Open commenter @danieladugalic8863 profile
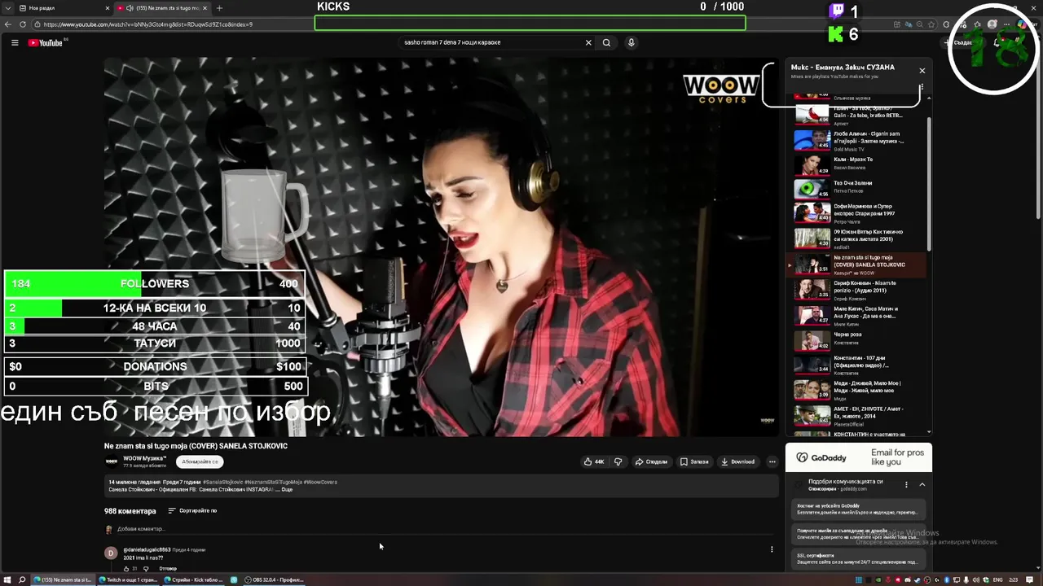 point(147,550)
